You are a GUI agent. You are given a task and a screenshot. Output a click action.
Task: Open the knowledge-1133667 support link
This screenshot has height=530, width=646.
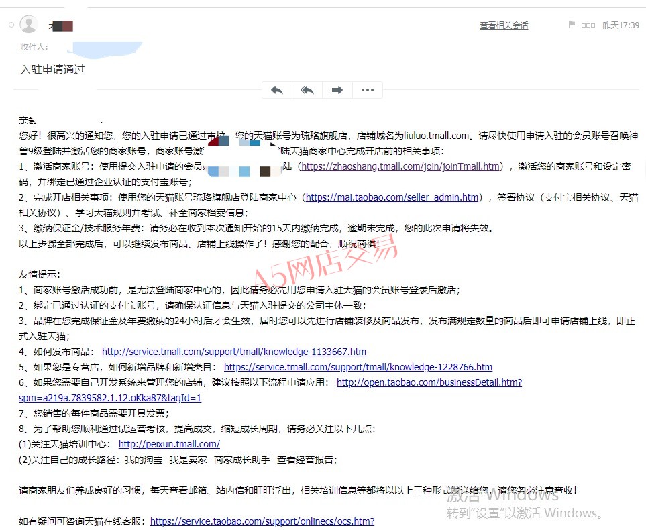pos(234,352)
